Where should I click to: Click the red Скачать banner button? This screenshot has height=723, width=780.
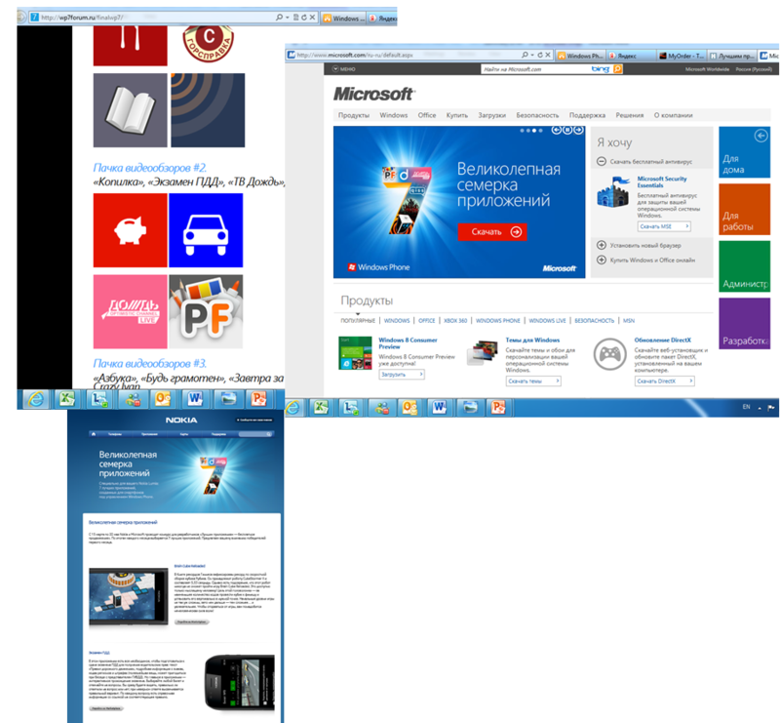492,232
